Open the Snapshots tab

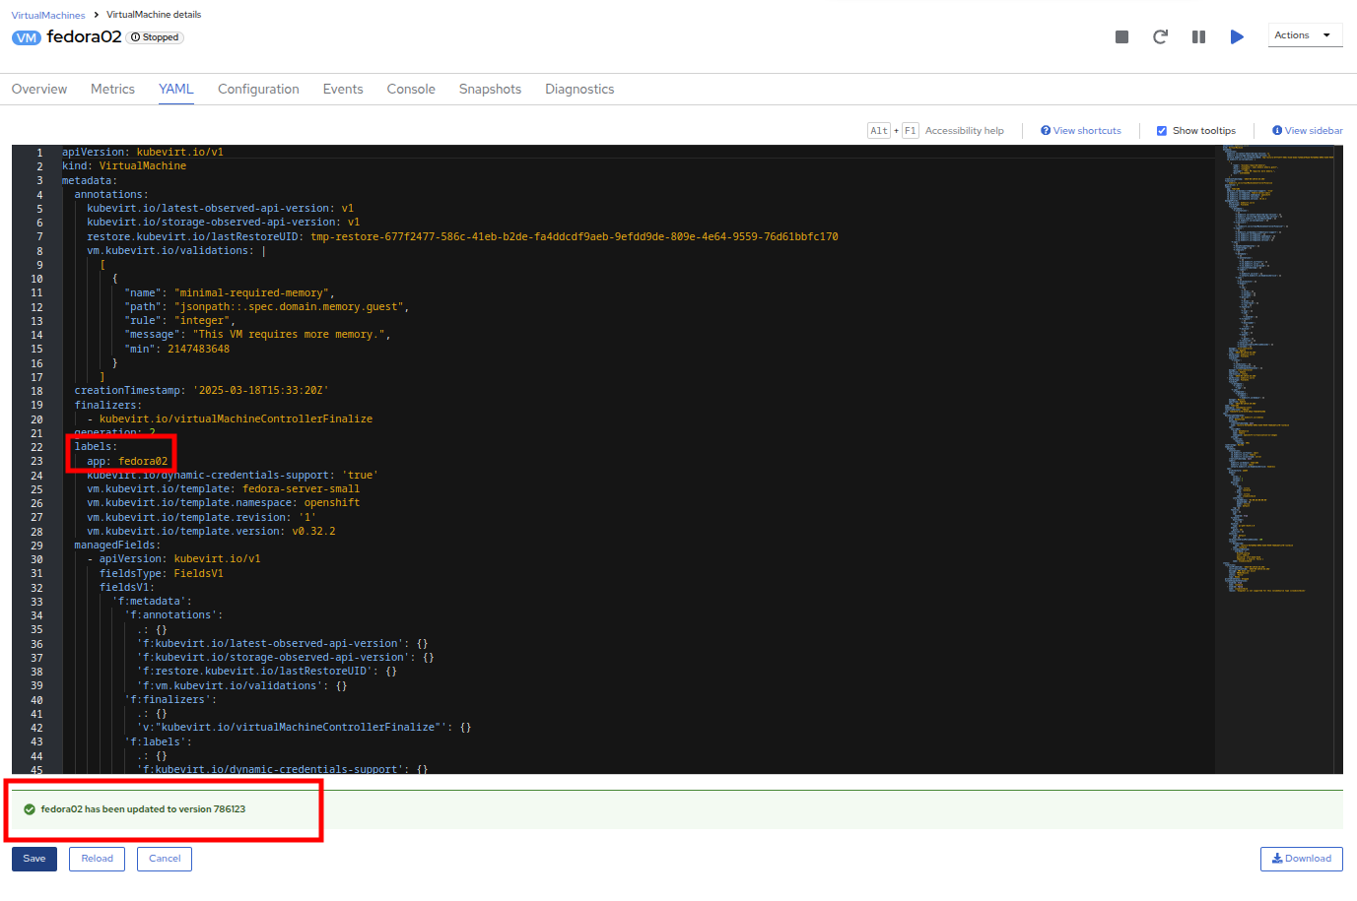(490, 89)
